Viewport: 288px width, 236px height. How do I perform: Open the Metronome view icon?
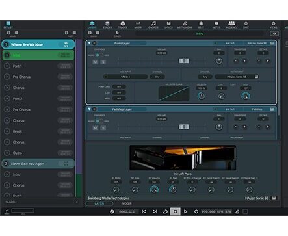click(x=185, y=23)
